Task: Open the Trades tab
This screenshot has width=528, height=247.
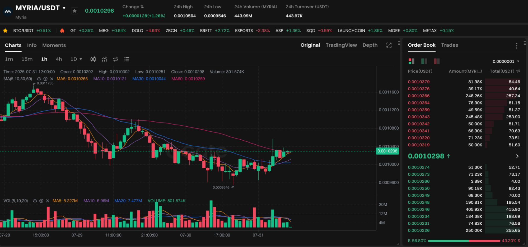Action: click(450, 45)
